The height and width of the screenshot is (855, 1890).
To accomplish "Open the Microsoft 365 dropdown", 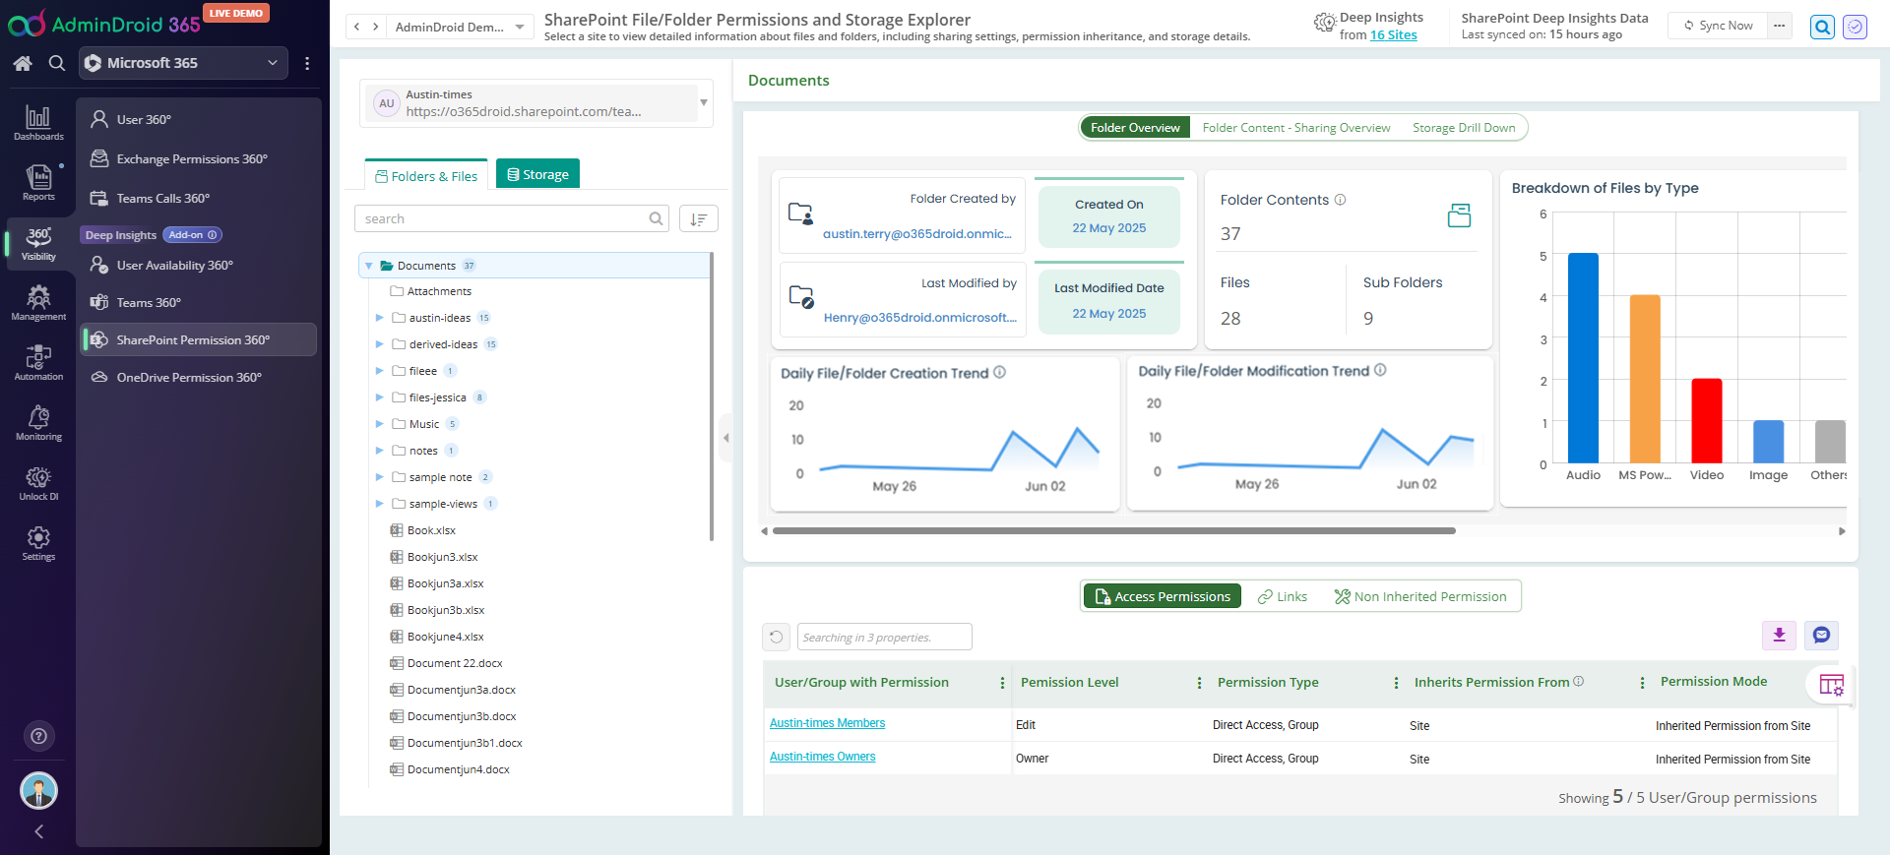I will (183, 63).
